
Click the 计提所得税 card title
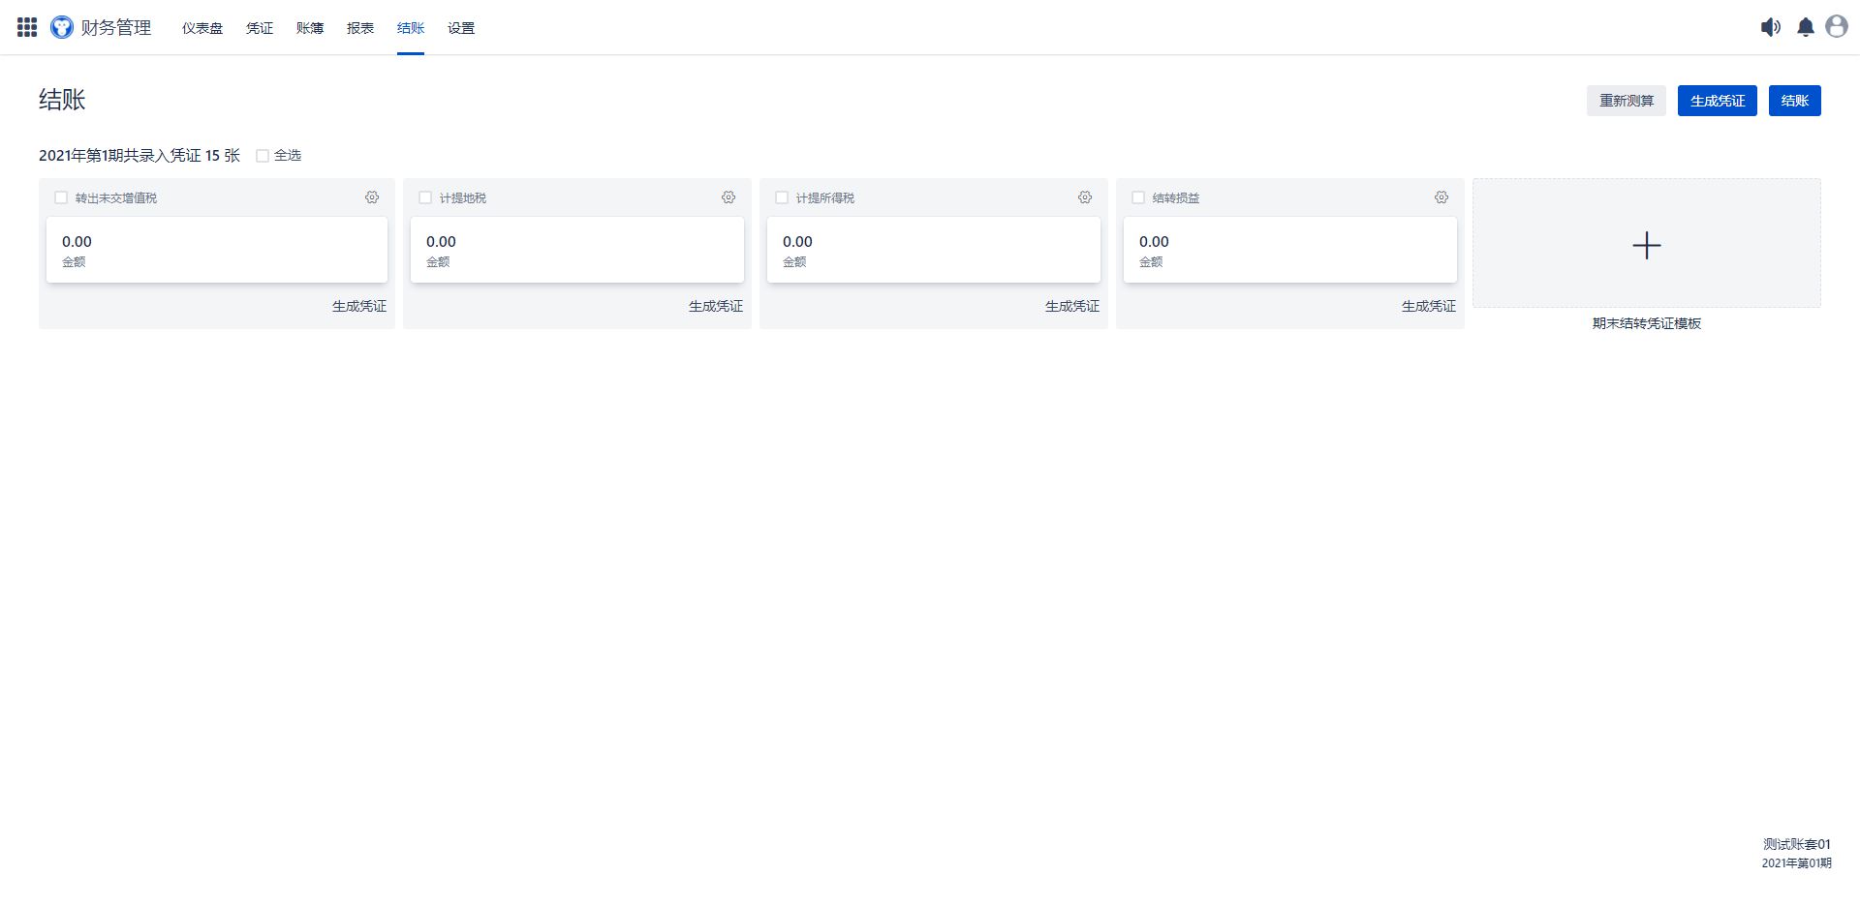click(x=825, y=197)
